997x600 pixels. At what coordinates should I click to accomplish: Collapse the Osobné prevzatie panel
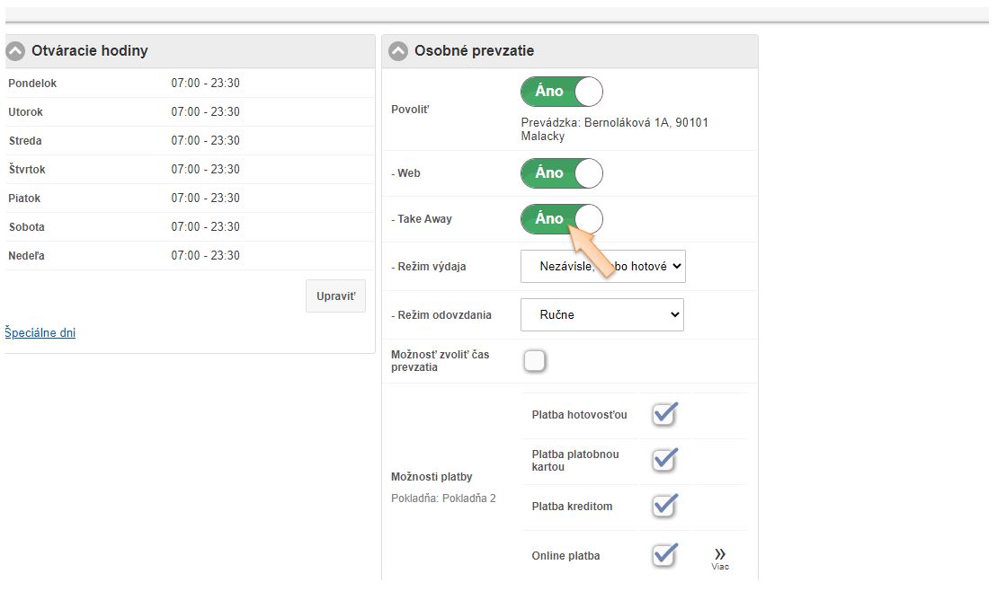click(x=398, y=51)
